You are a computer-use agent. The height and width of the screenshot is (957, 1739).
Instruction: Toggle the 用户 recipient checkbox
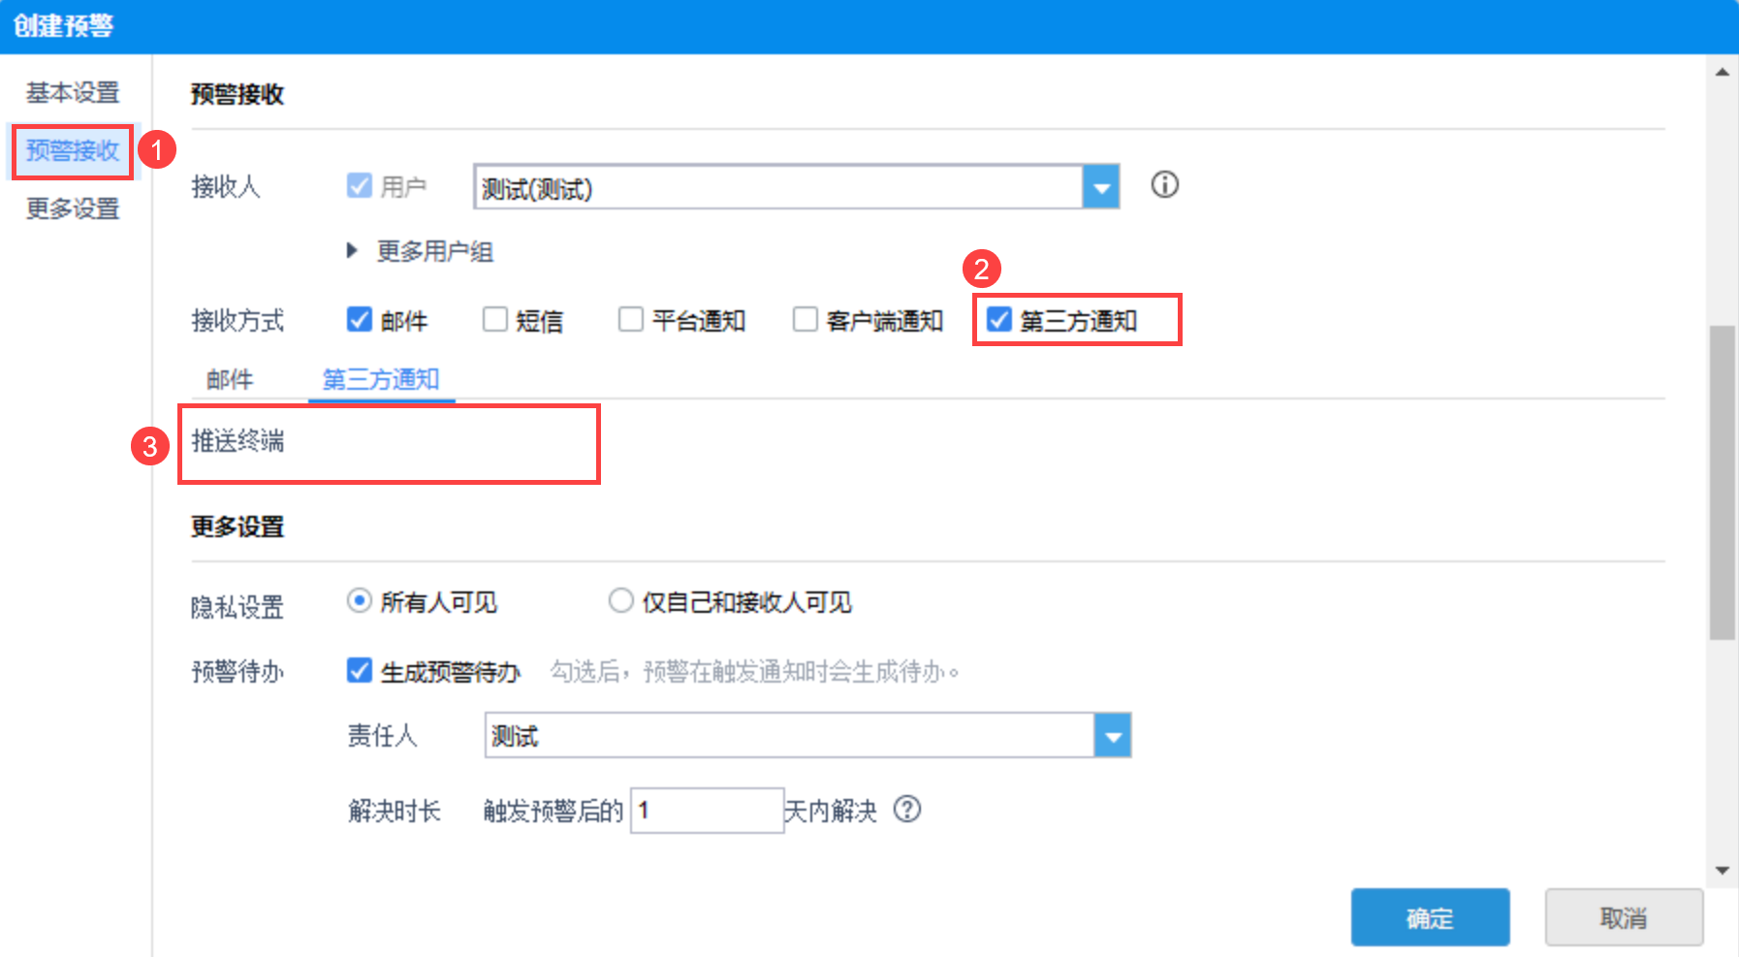pos(360,185)
